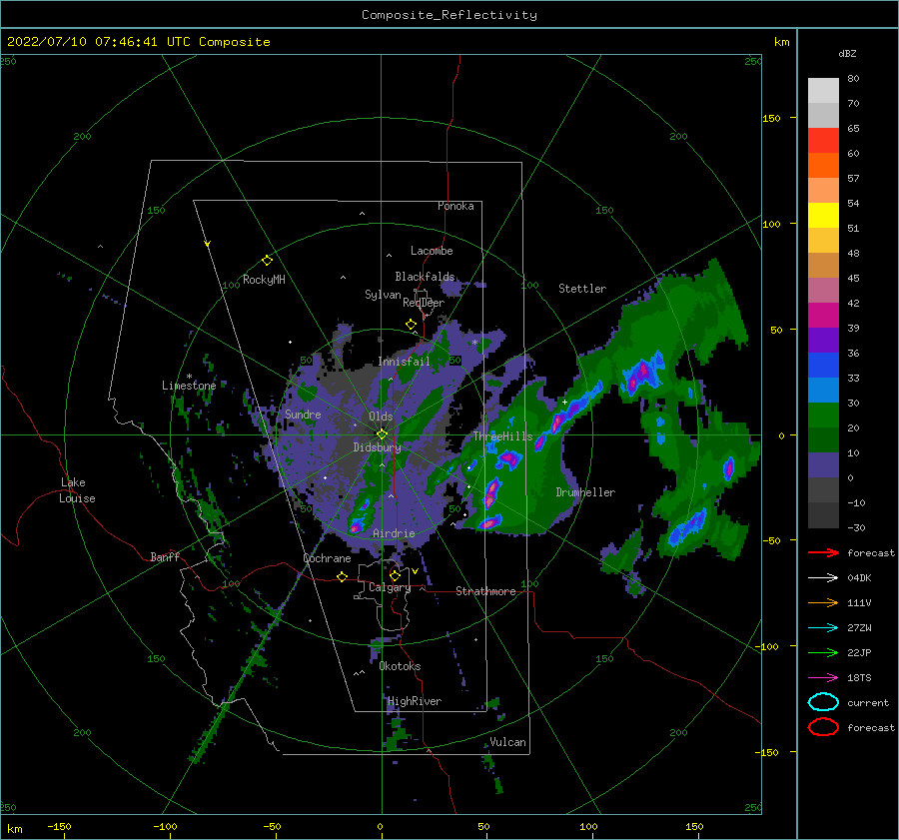Click the Airdrie city label

(x=394, y=533)
